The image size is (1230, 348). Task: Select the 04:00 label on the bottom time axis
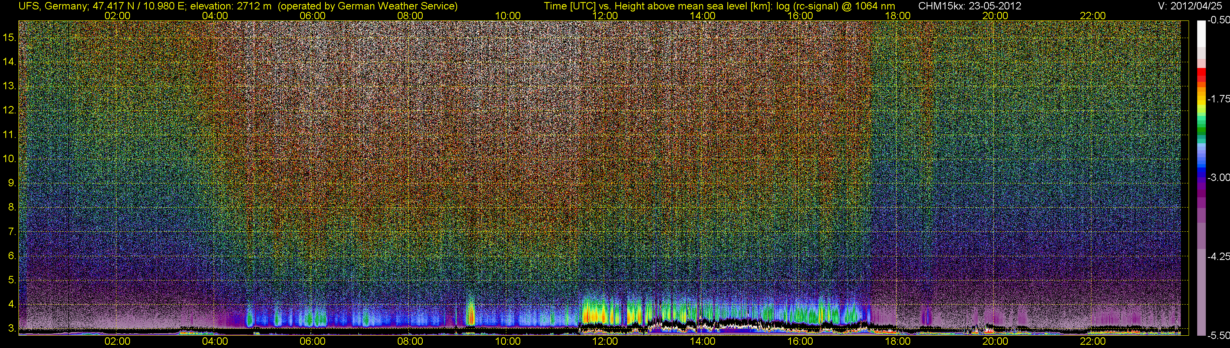coord(215,341)
